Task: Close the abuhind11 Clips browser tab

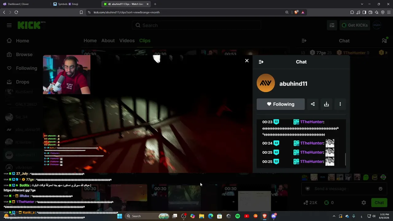Action: [148, 4]
